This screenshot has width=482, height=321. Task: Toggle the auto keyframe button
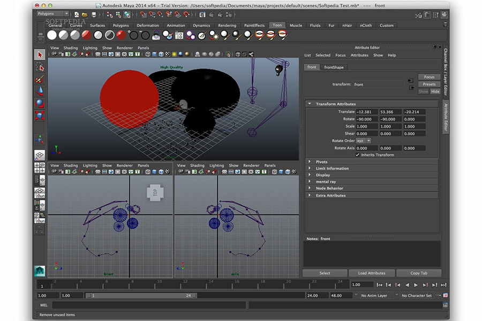click(x=438, y=295)
